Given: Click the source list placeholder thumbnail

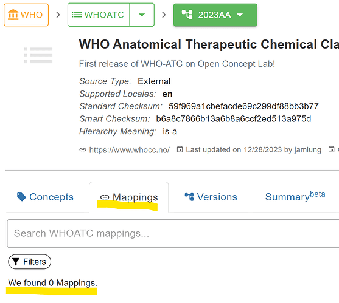Looking at the screenshot, I should pos(38,55).
